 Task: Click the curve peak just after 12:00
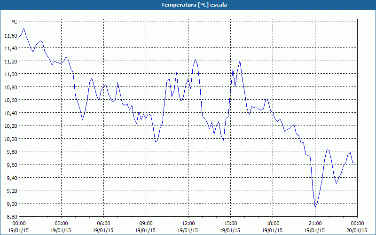point(196,60)
